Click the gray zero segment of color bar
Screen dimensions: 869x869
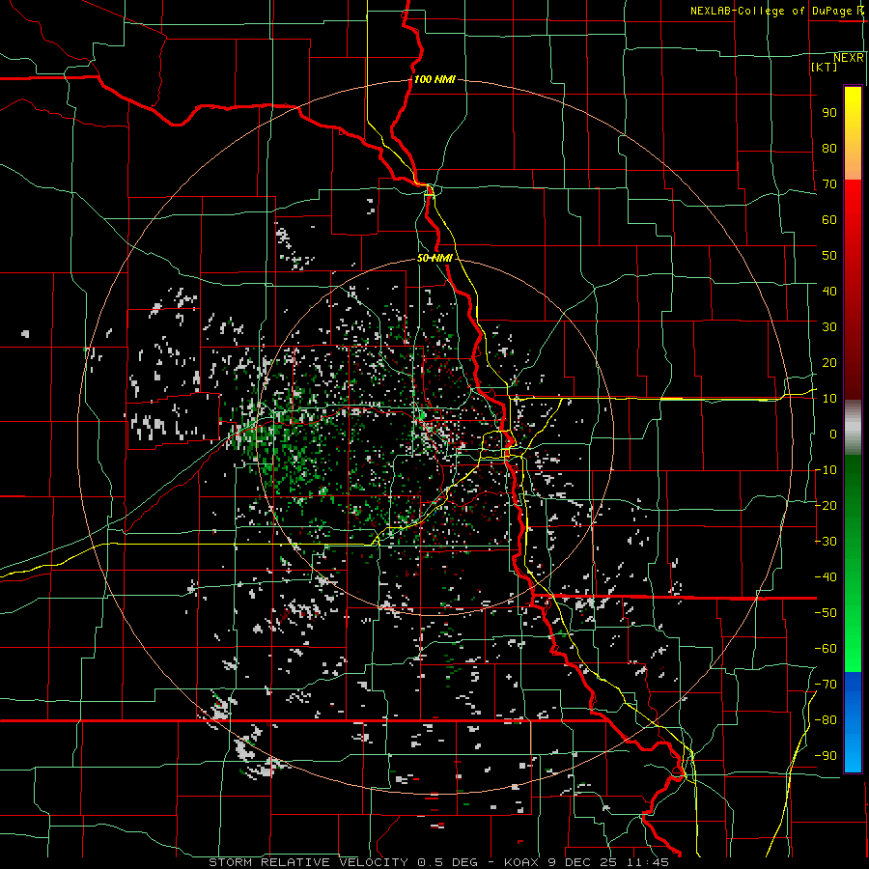click(853, 428)
